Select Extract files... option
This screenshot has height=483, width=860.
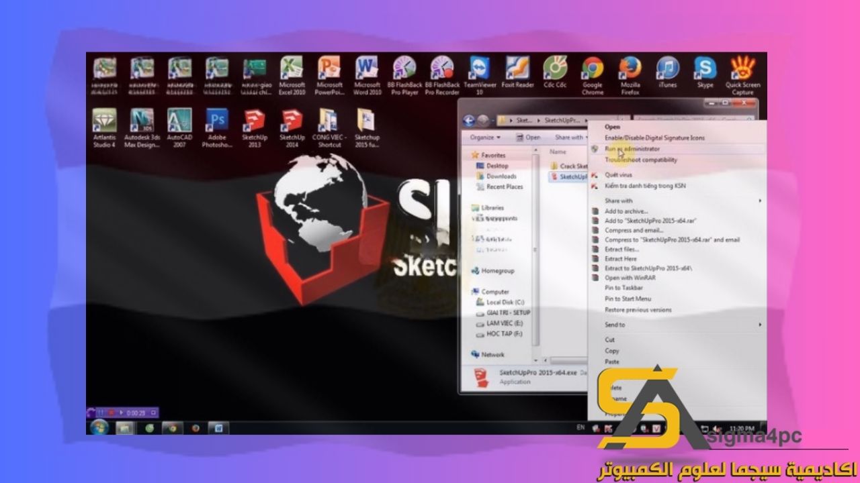tap(621, 249)
